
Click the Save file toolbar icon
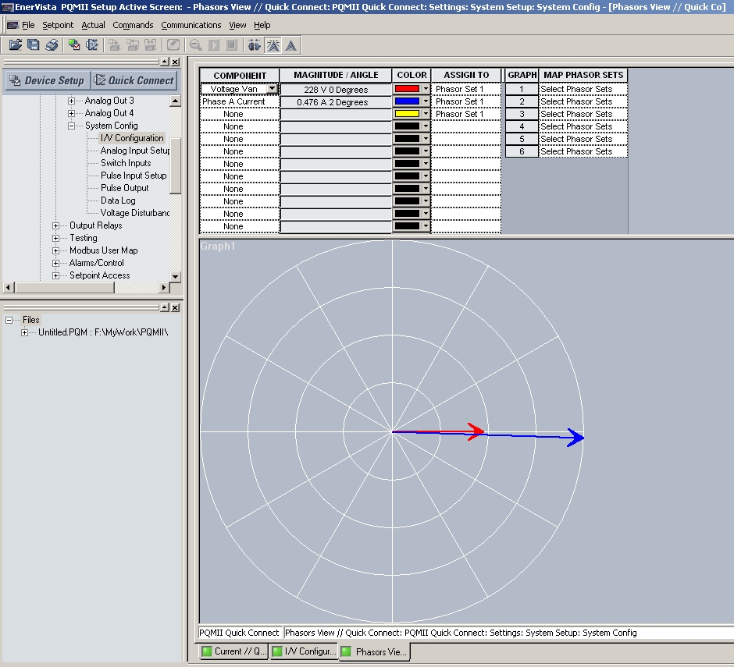(34, 45)
